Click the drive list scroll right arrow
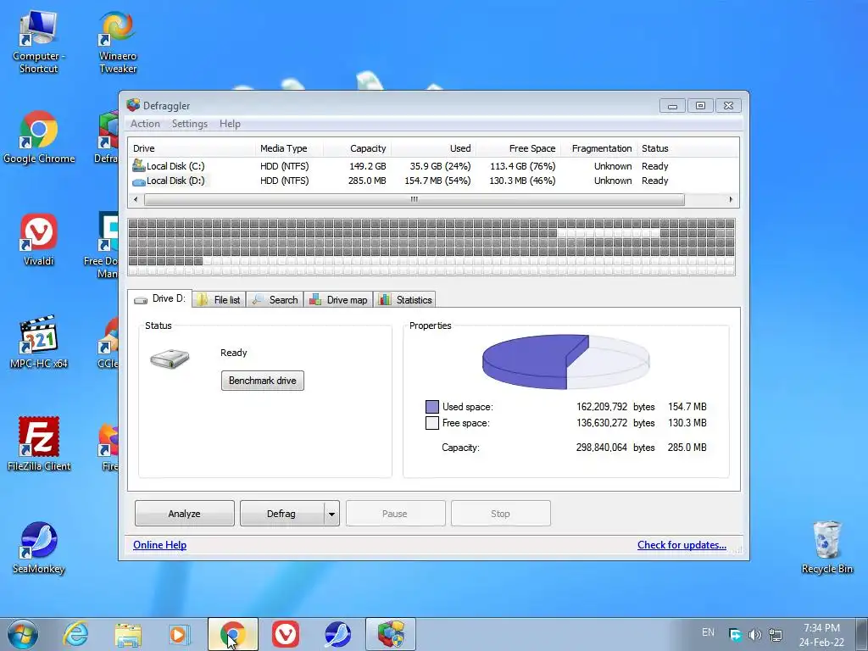 [731, 200]
